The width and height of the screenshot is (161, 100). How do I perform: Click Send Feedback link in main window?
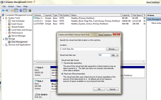coord(153,2)
